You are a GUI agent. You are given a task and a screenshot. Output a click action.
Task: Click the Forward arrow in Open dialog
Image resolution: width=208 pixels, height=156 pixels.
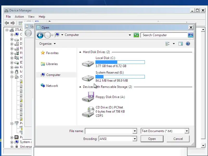click(47, 35)
